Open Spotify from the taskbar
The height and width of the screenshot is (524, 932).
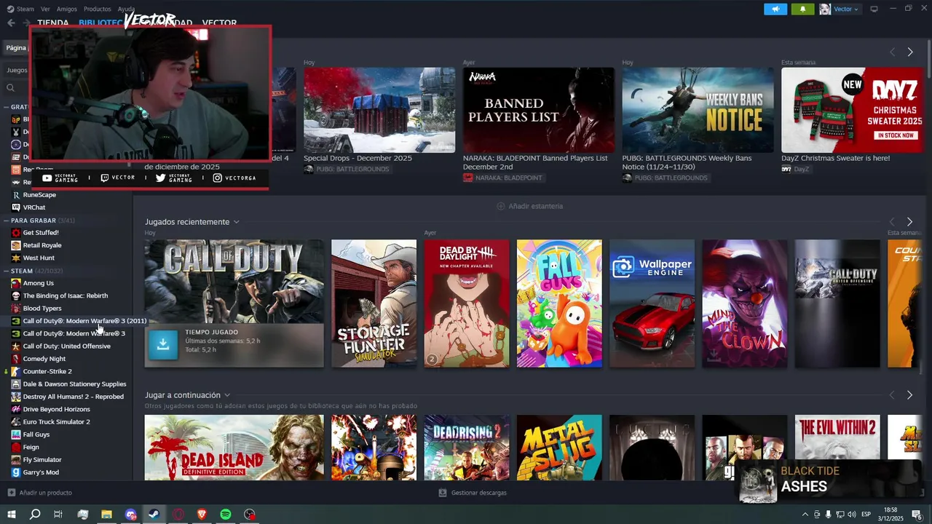[226, 515]
